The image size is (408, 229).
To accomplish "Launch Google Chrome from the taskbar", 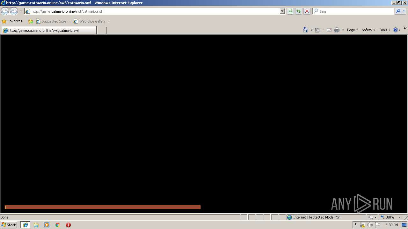I will [58, 225].
